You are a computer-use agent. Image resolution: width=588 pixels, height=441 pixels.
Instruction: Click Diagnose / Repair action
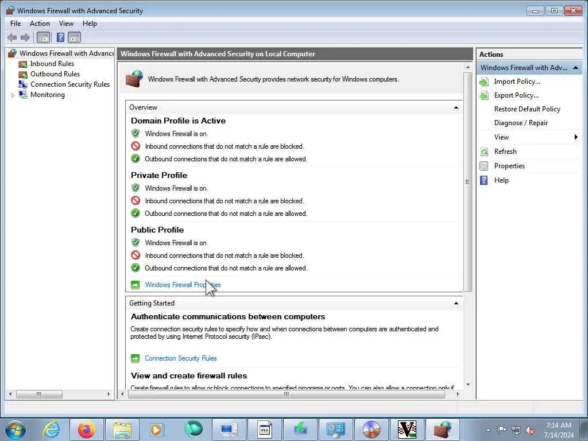point(521,123)
